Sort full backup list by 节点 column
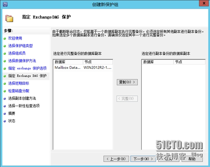210x167 pixels. point(98,62)
